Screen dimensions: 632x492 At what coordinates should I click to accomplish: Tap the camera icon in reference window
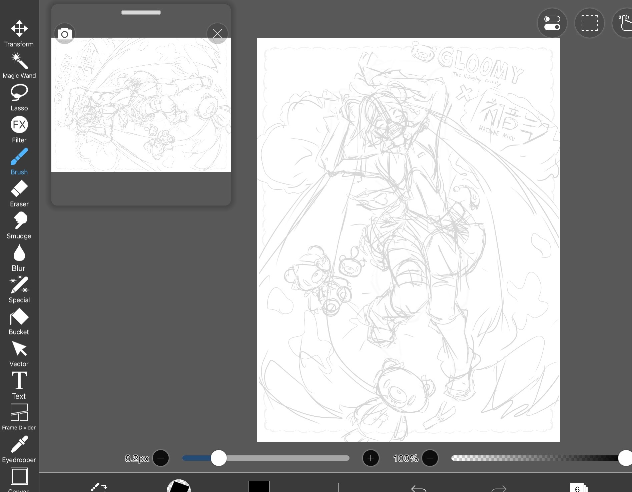tap(65, 34)
